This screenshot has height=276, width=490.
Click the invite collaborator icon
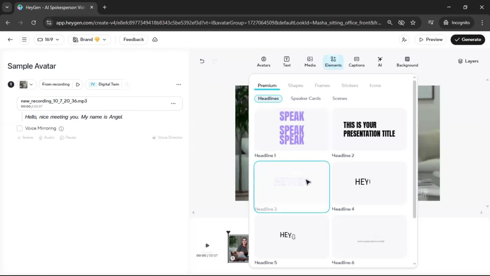pyautogui.click(x=404, y=40)
